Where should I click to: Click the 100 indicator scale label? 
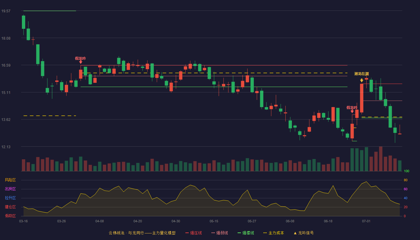coord(406,171)
